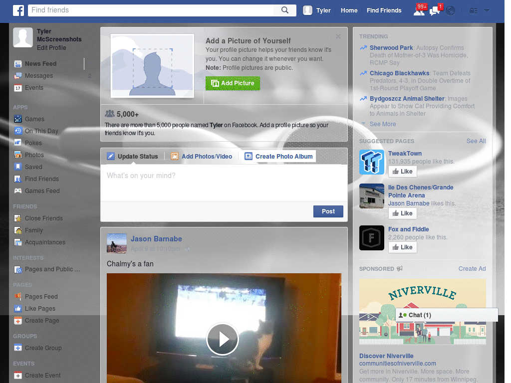Click Events calendar icon in sidebar
Image resolution: width=511 pixels, height=383 pixels.
[18, 88]
